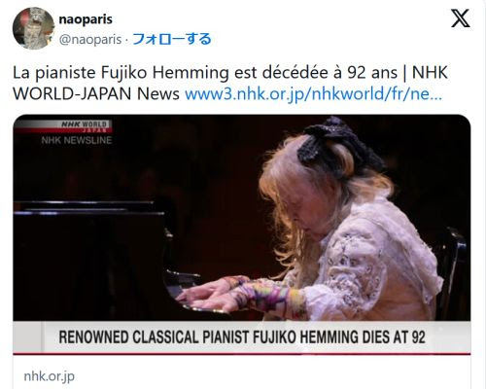The image size is (486, 389).
Task: Click 'WORLD-JAPAN News' text in the tweet
Action: pyautogui.click(x=96, y=94)
